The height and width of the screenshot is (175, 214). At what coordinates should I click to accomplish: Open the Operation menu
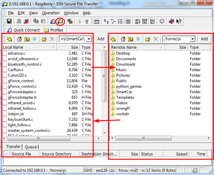pos(51,13)
